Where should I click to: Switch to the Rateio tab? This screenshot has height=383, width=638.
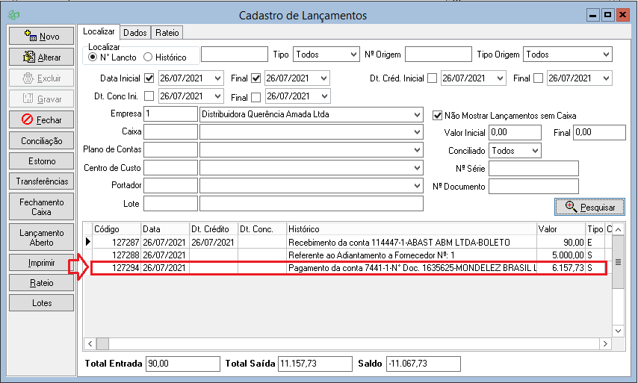tap(167, 32)
